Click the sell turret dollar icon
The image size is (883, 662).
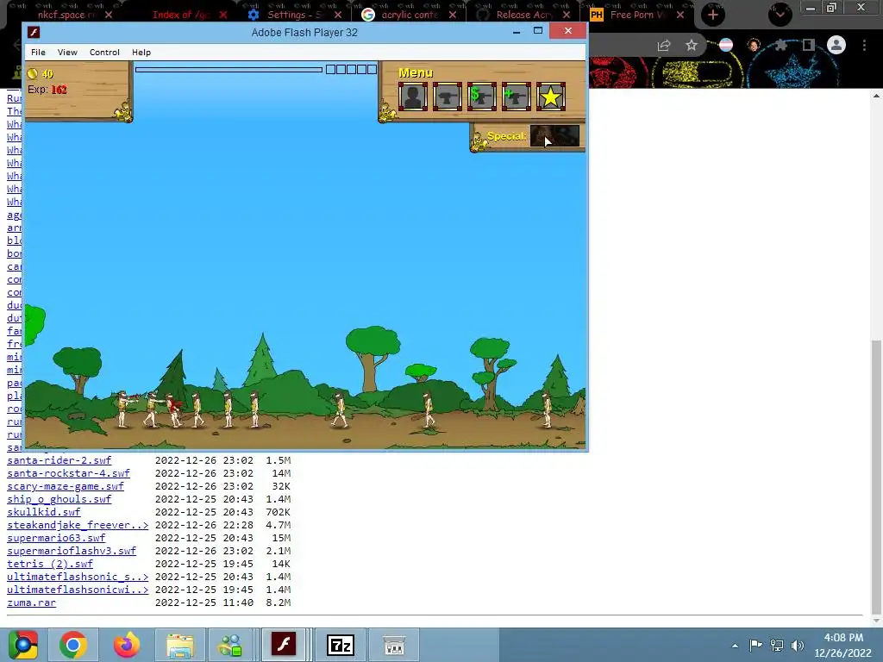pos(481,97)
